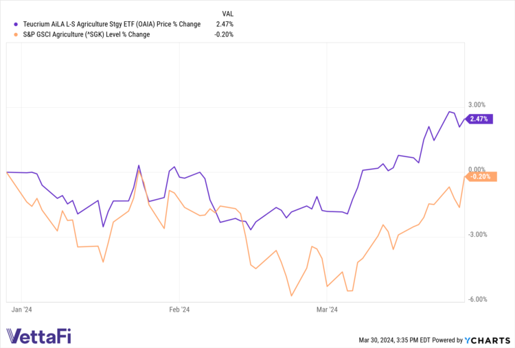Viewport: 515px width, 348px height.
Task: Click the Mar '24 x-axis marker
Action: coord(327,310)
